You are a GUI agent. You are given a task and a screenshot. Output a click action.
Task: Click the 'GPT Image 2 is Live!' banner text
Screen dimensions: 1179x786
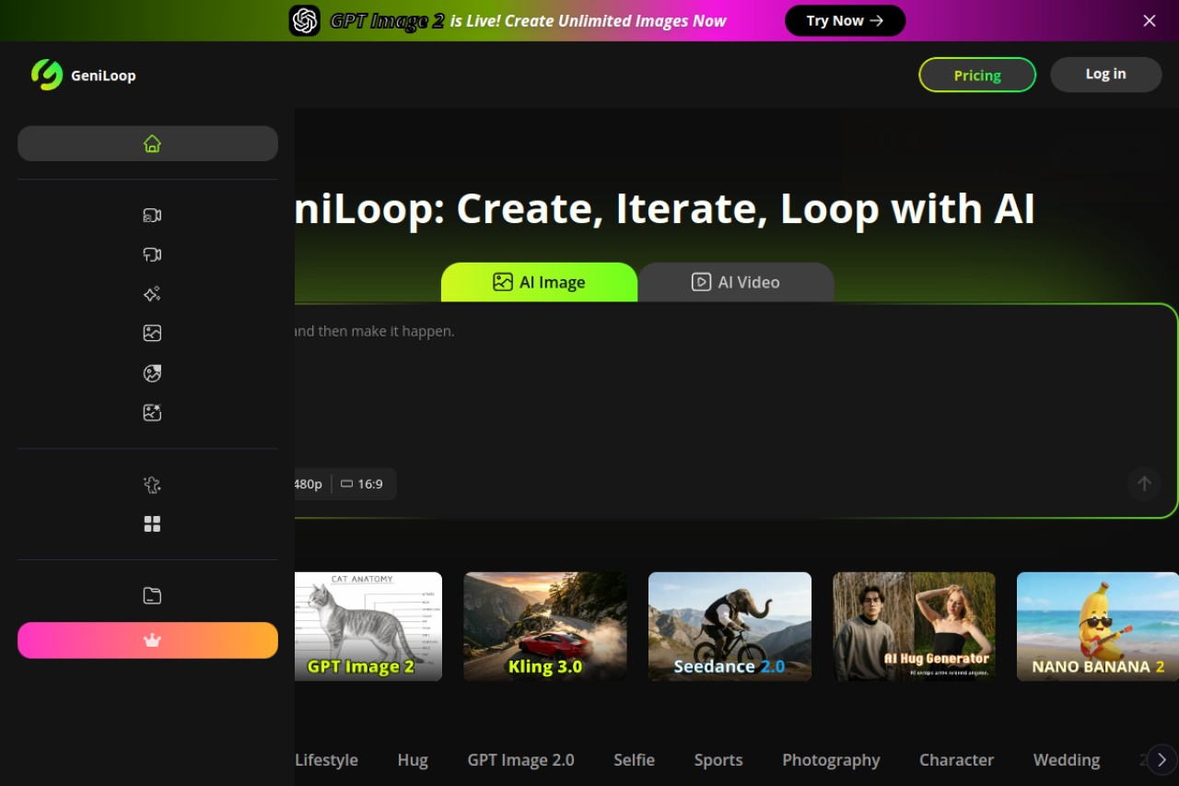[x=528, y=20]
